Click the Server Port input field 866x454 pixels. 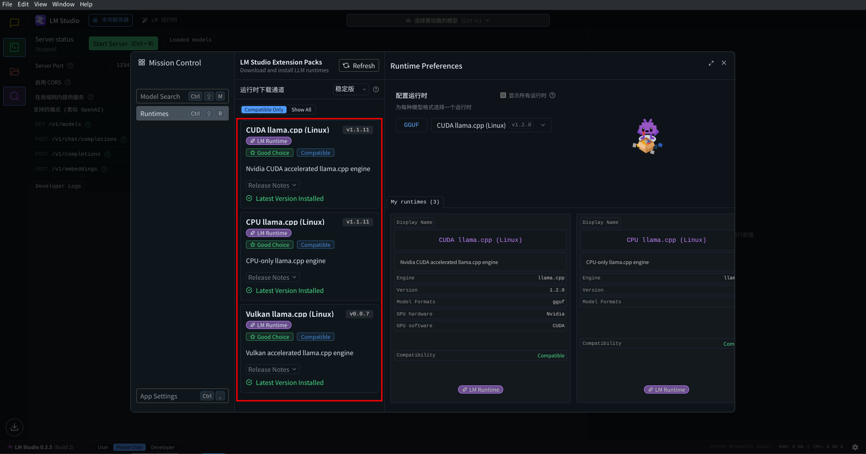coord(121,65)
